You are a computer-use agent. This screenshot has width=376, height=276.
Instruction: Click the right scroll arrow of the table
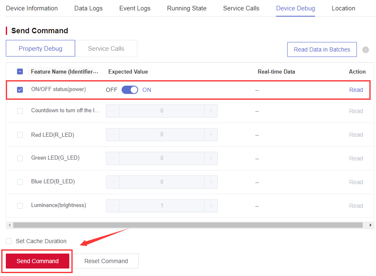(371, 225)
